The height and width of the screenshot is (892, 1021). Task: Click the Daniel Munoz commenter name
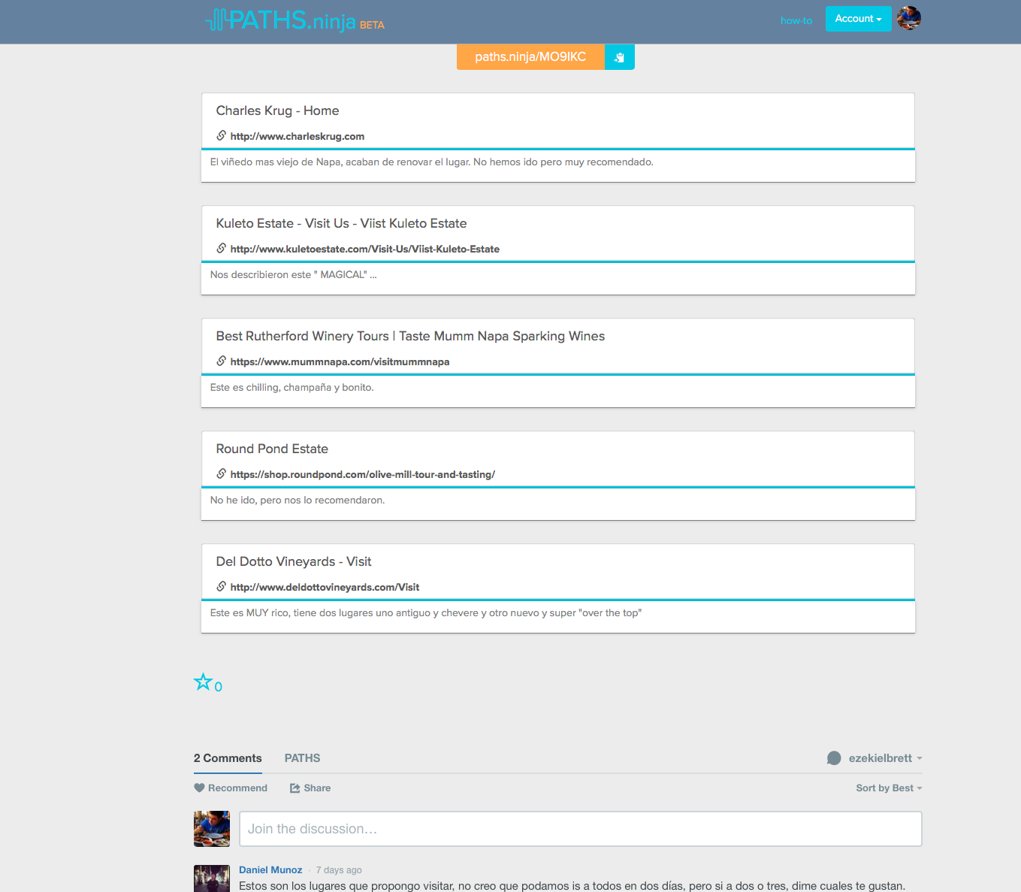tap(270, 869)
